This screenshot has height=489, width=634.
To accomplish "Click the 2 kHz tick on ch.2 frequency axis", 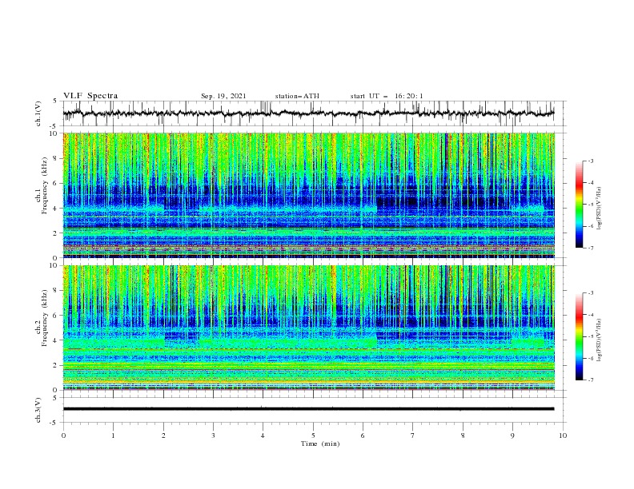I will pos(56,365).
